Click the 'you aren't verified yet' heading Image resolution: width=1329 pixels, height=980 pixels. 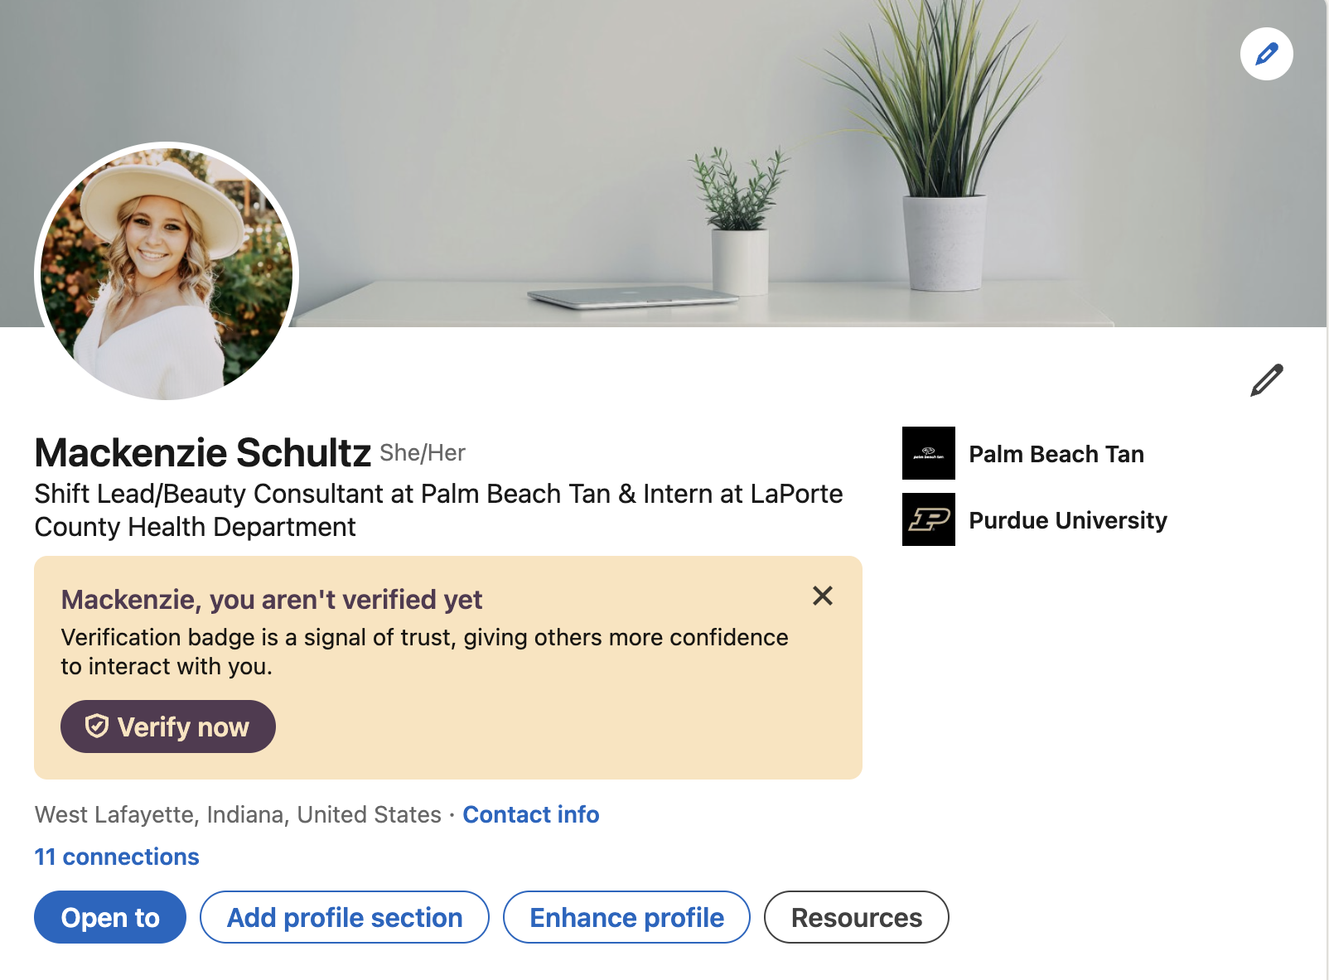pyautogui.click(x=272, y=599)
